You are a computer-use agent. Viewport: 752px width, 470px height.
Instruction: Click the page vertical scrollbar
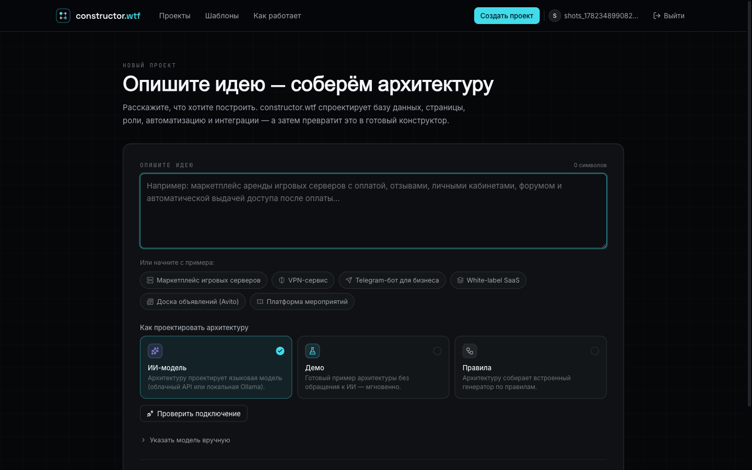click(749, 204)
